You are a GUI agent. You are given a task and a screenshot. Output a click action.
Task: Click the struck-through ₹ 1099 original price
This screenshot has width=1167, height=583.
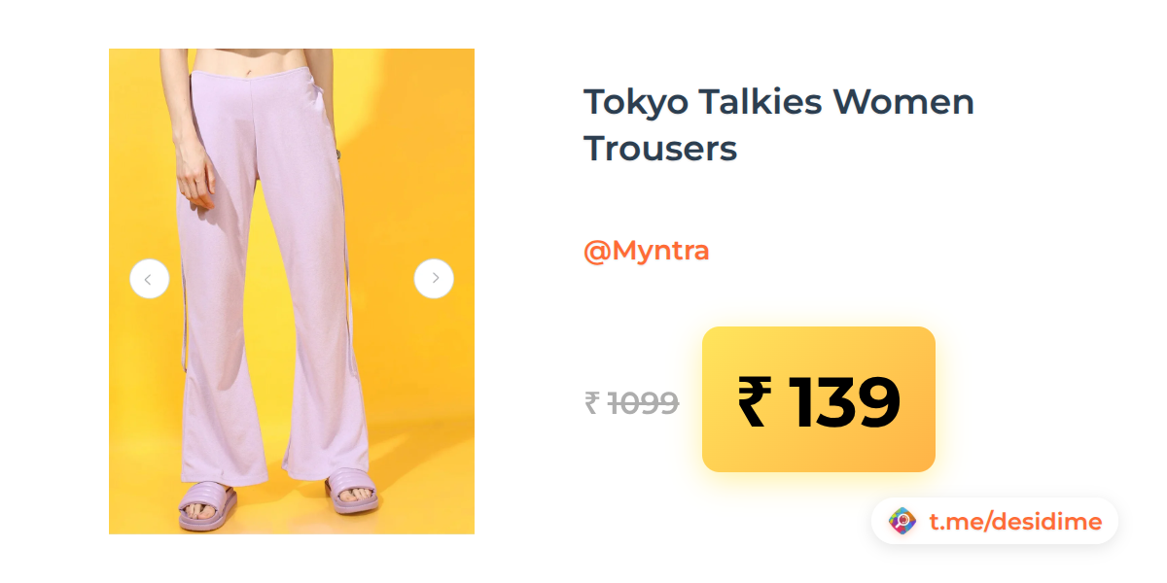[631, 401]
